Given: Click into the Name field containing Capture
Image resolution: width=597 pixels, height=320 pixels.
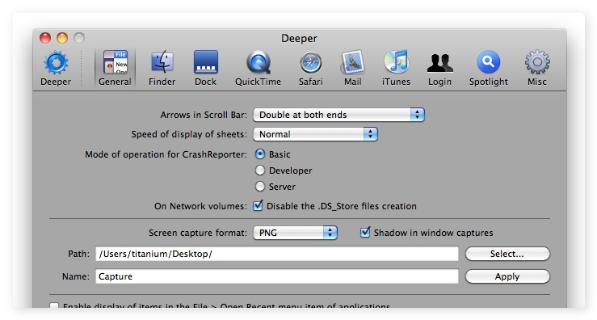Looking at the screenshot, I should [x=277, y=276].
